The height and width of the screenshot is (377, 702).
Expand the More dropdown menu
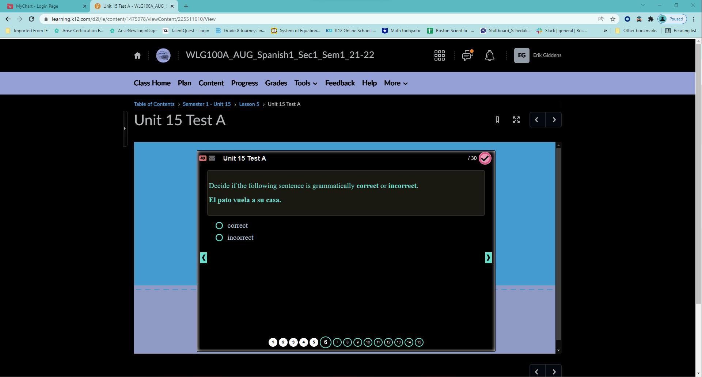(396, 83)
